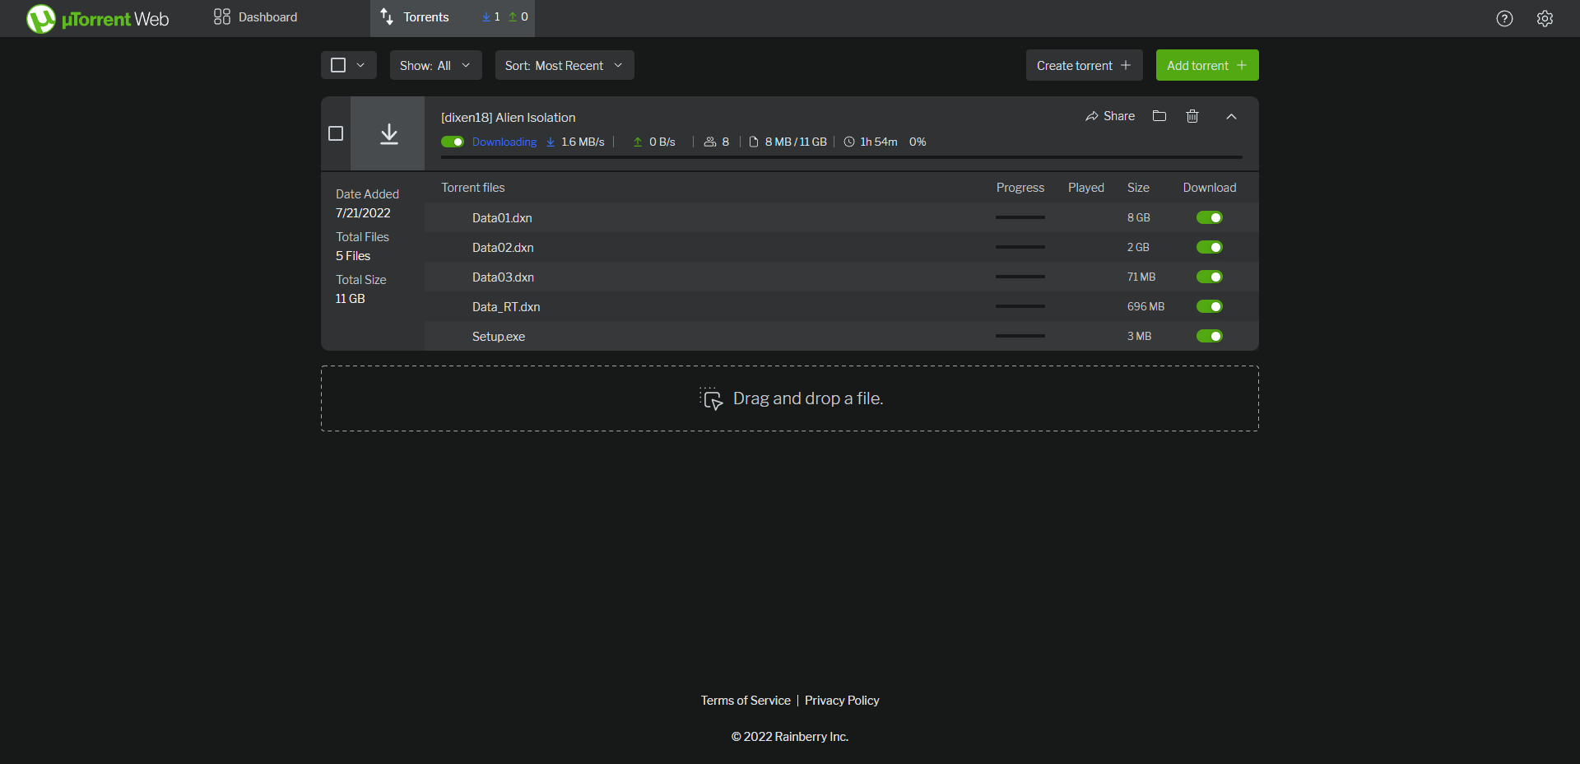
Task: Click the Size column header
Action: [1138, 188]
